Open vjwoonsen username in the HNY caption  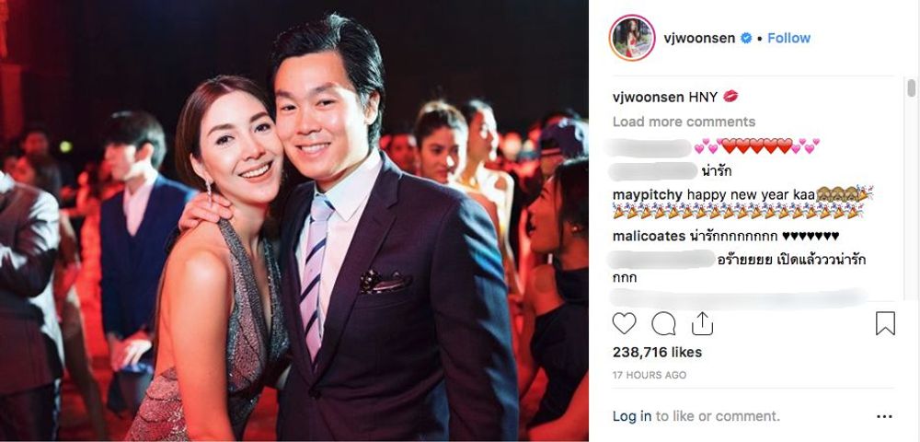(649, 98)
